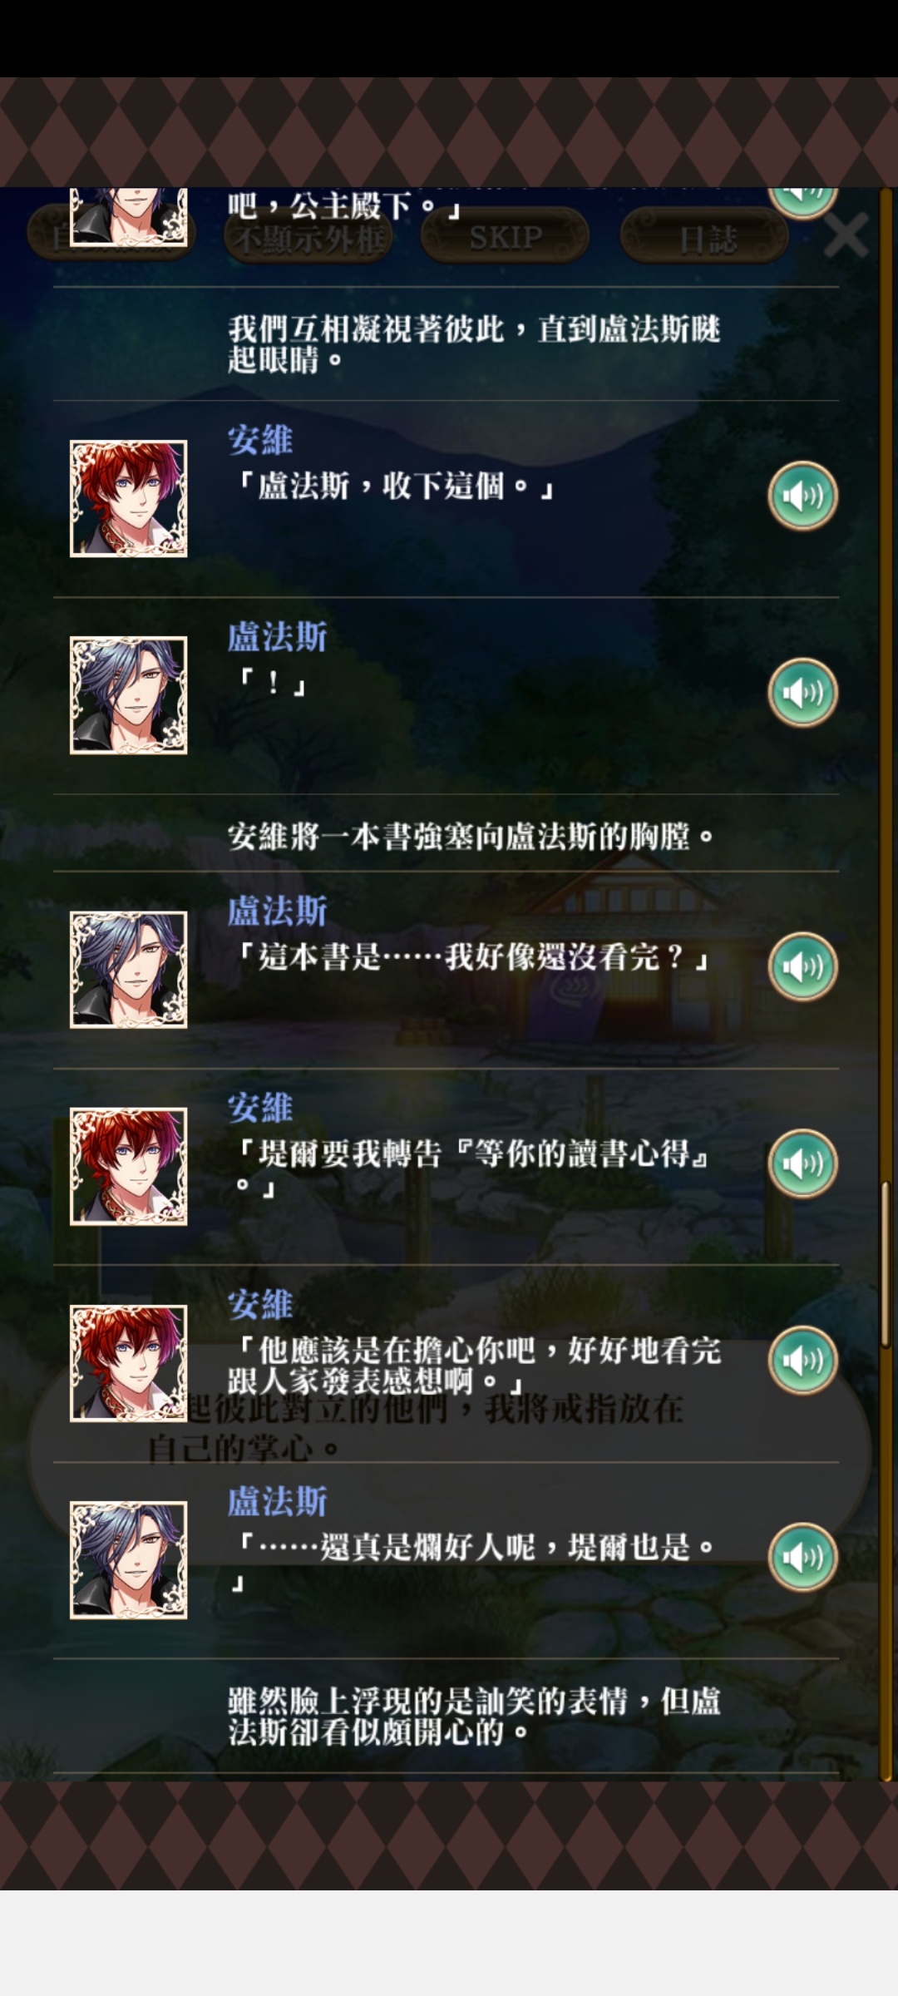898x1996 pixels.
Task: Select narration line 我們互相凝視著彼此
Action: pos(475,344)
